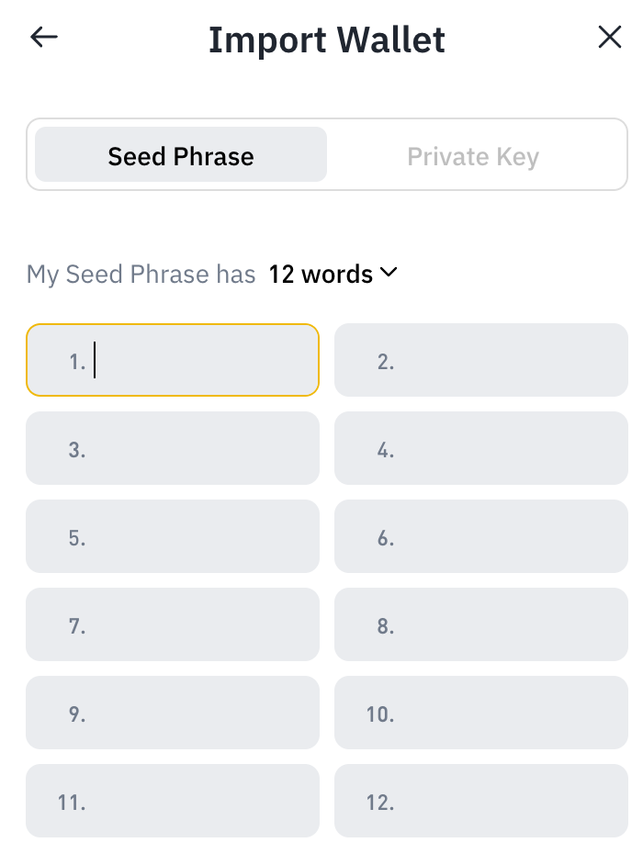Screen dimensions: 643x865
Task: Click seed word field 12
Action: click(x=481, y=801)
